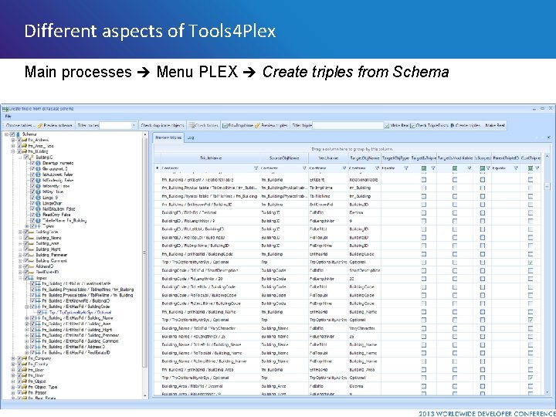Open the File menu

8,117
